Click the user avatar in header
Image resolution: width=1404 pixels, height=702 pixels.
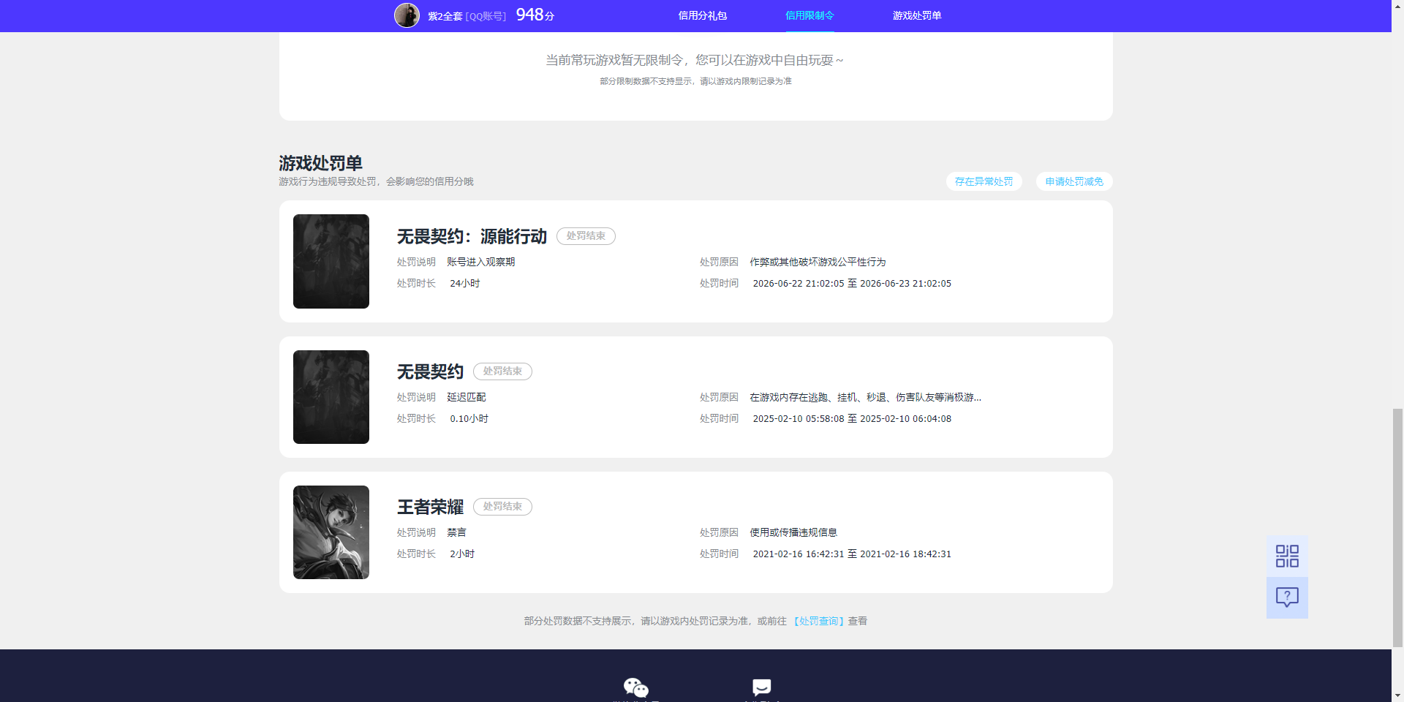[407, 15]
